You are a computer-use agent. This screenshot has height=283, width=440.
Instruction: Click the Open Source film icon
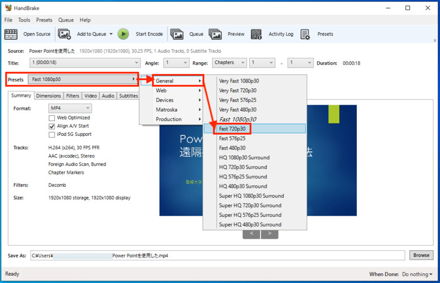11,34
